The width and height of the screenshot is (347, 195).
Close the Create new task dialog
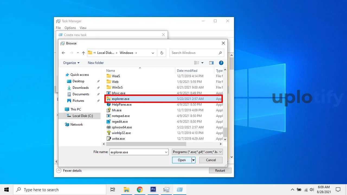click(x=163, y=35)
